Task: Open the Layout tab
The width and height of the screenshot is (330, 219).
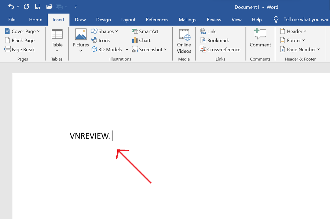Action: [x=128, y=20]
